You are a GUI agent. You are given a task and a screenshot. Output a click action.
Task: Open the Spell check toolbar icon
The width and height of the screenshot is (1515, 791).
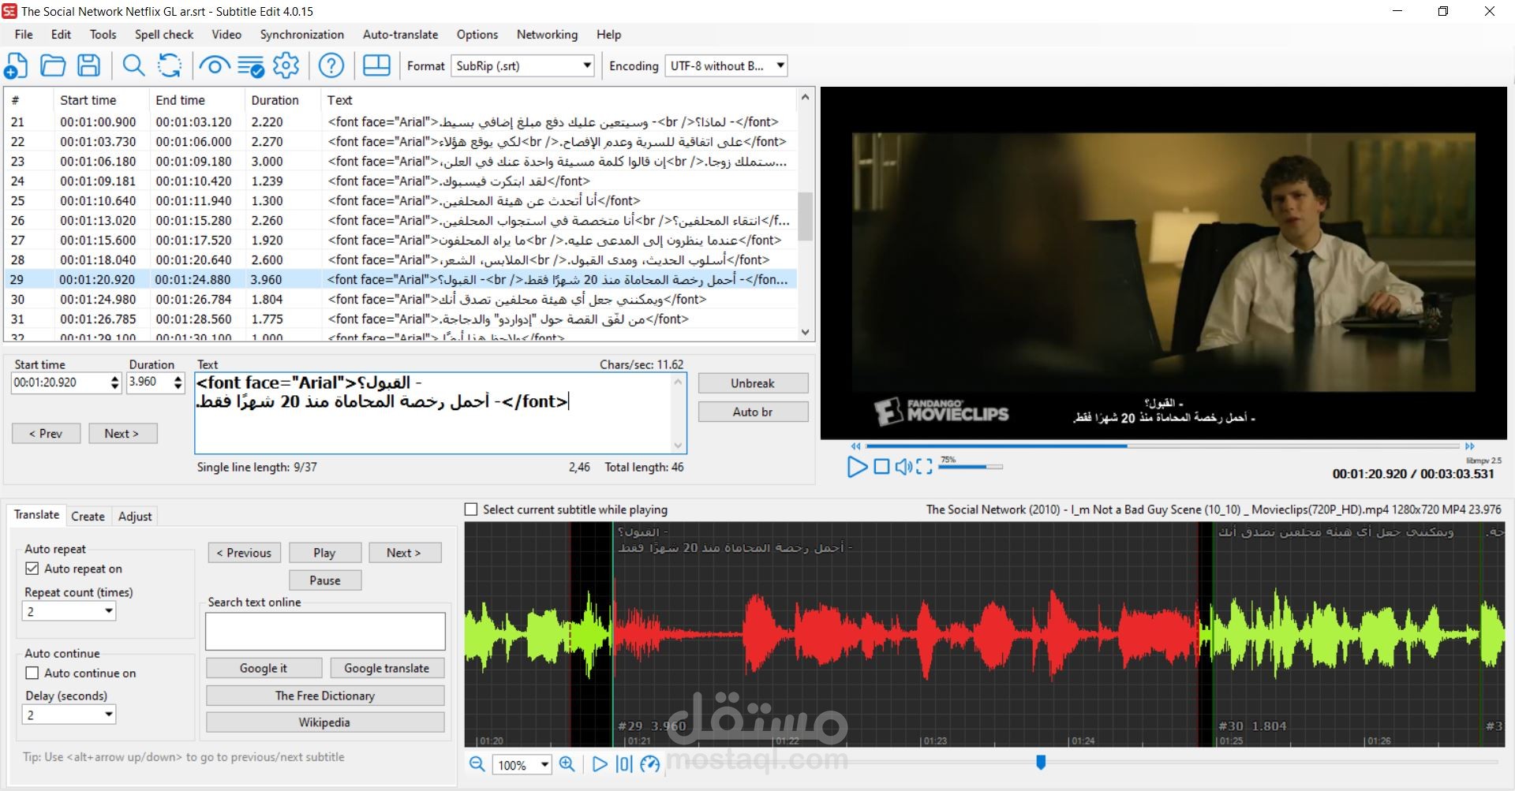point(251,66)
